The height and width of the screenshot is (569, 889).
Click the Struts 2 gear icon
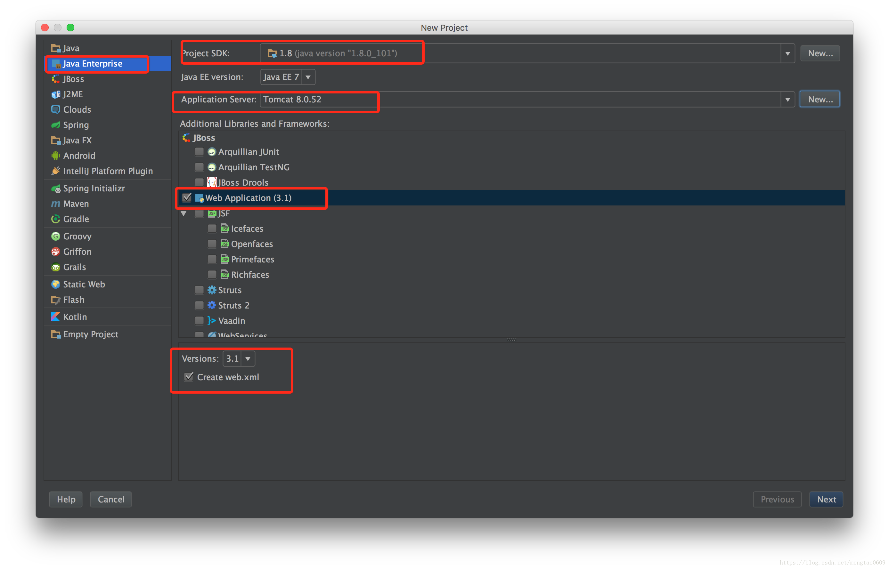coord(212,305)
